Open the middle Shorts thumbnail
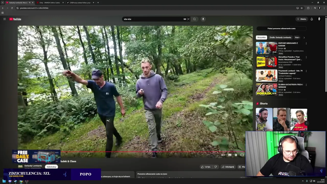 (x=281, y=119)
